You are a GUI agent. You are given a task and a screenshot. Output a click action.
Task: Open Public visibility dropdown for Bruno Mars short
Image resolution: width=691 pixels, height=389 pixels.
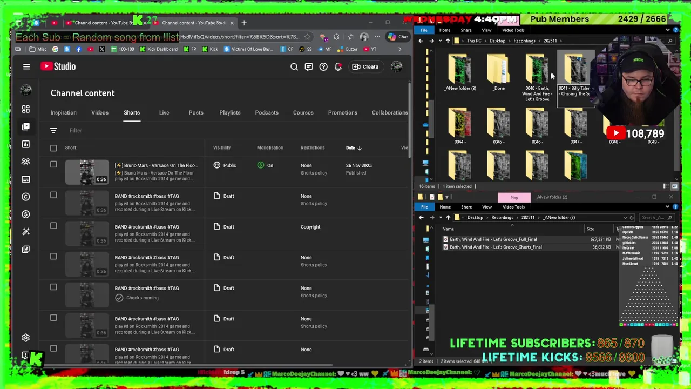click(226, 165)
